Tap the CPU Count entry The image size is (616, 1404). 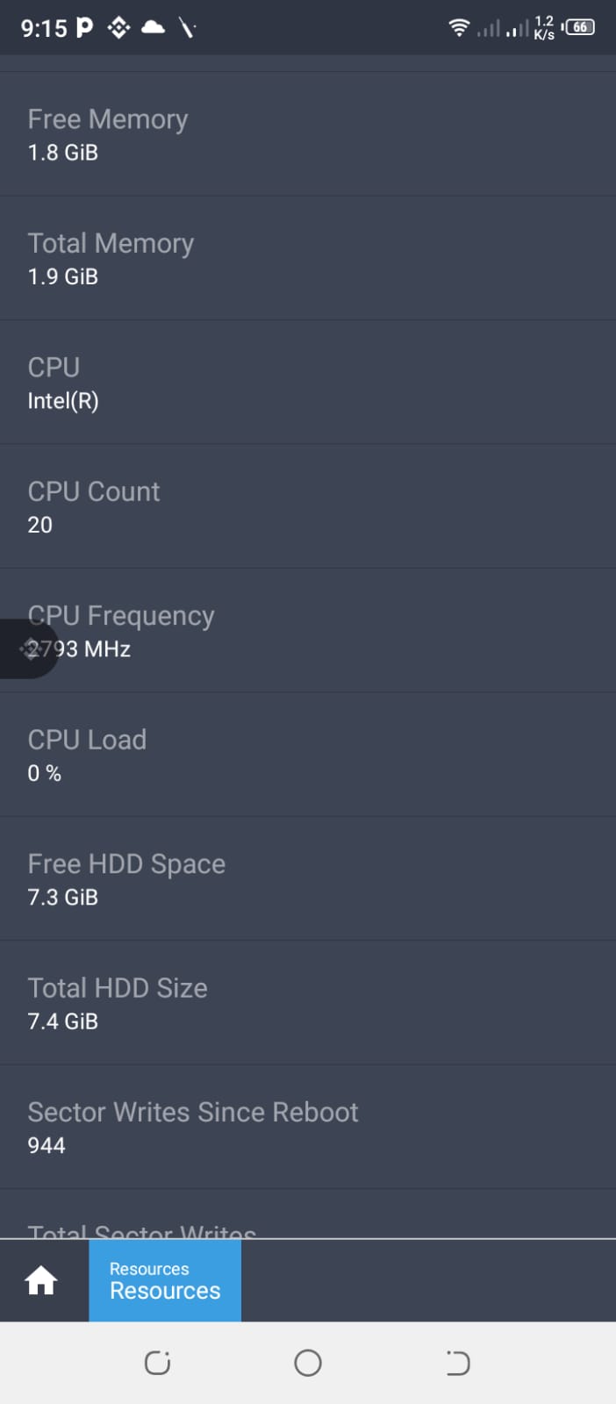pos(308,507)
